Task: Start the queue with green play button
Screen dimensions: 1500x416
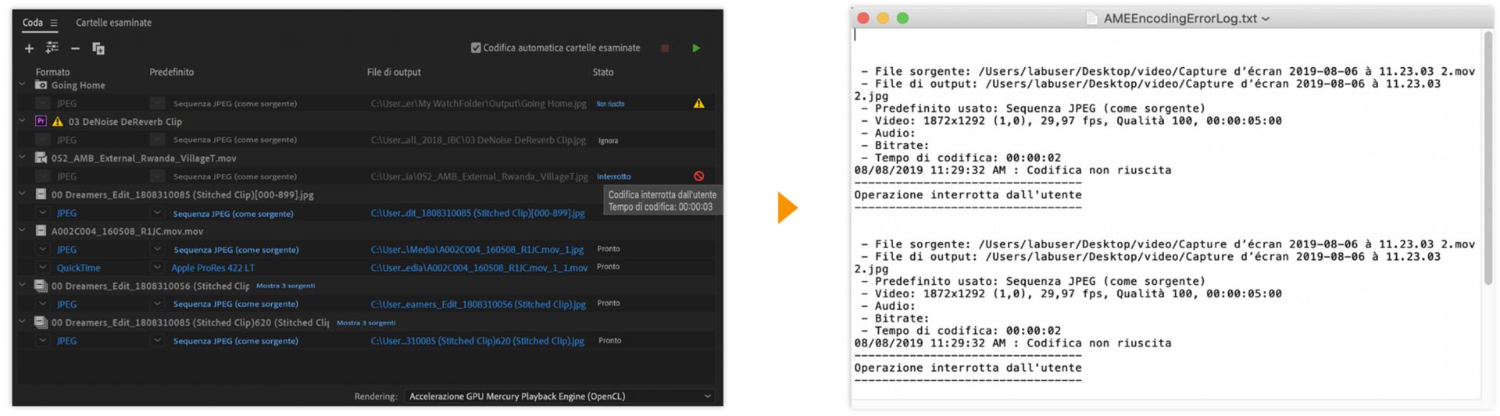Action: (x=696, y=48)
